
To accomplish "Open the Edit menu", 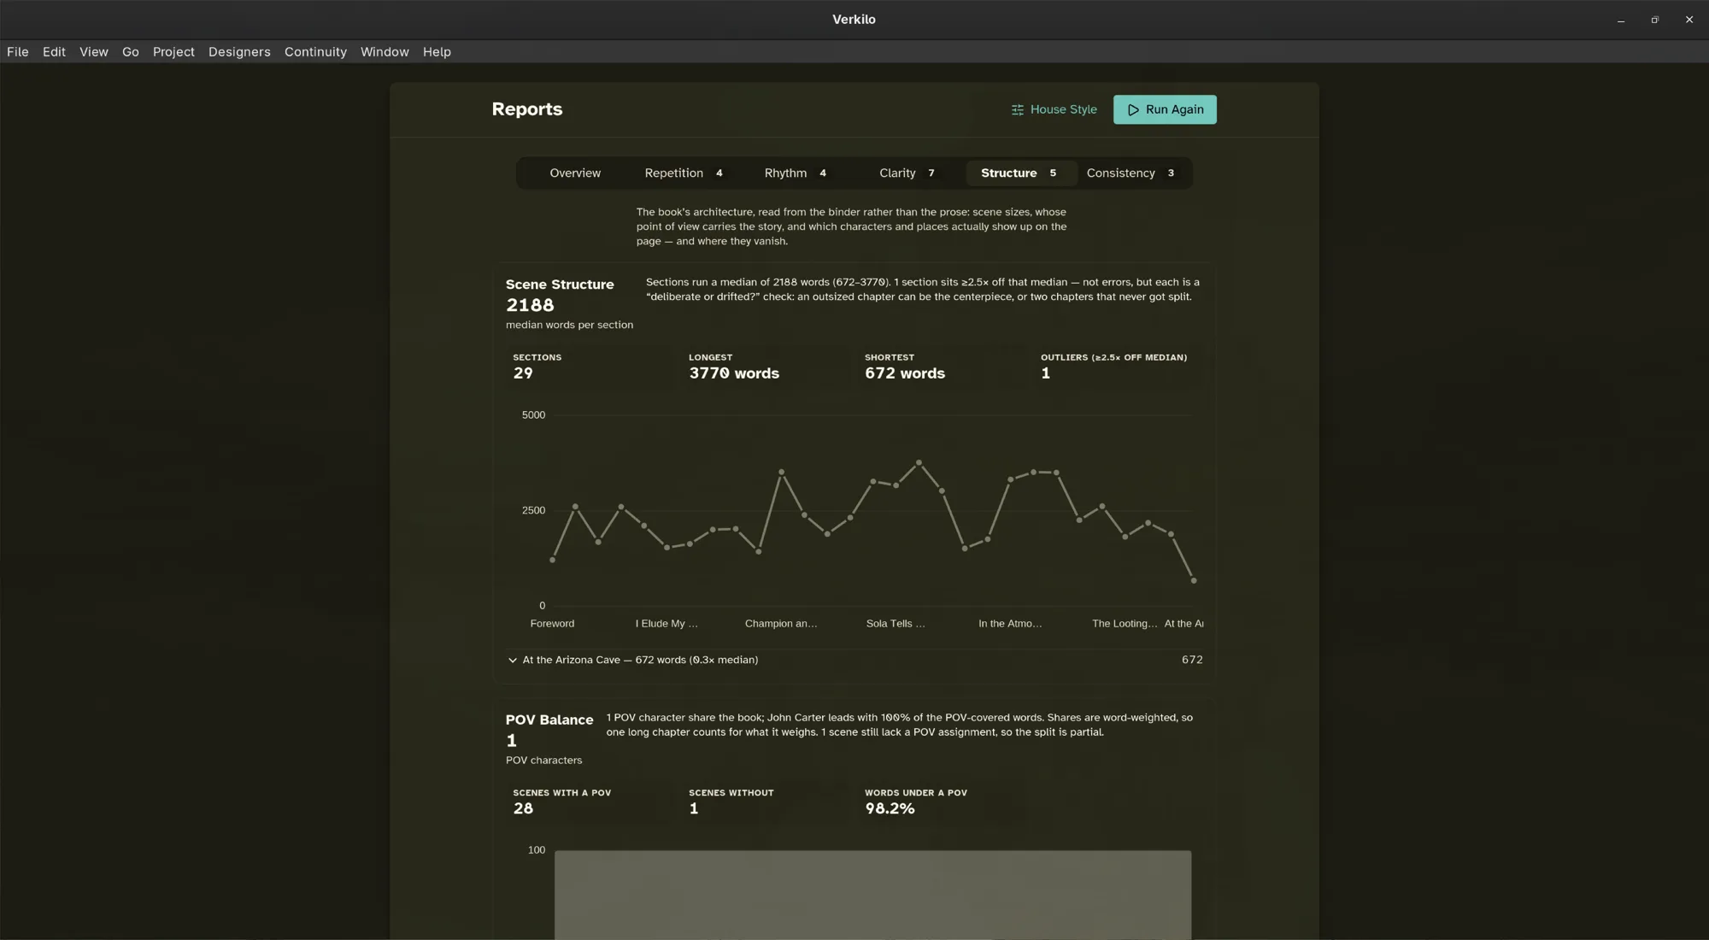I will [x=54, y=52].
